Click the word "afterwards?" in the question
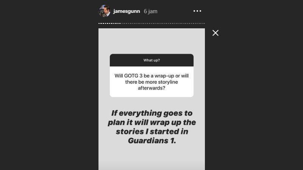Screen dimensions: 303x170 point(151,88)
